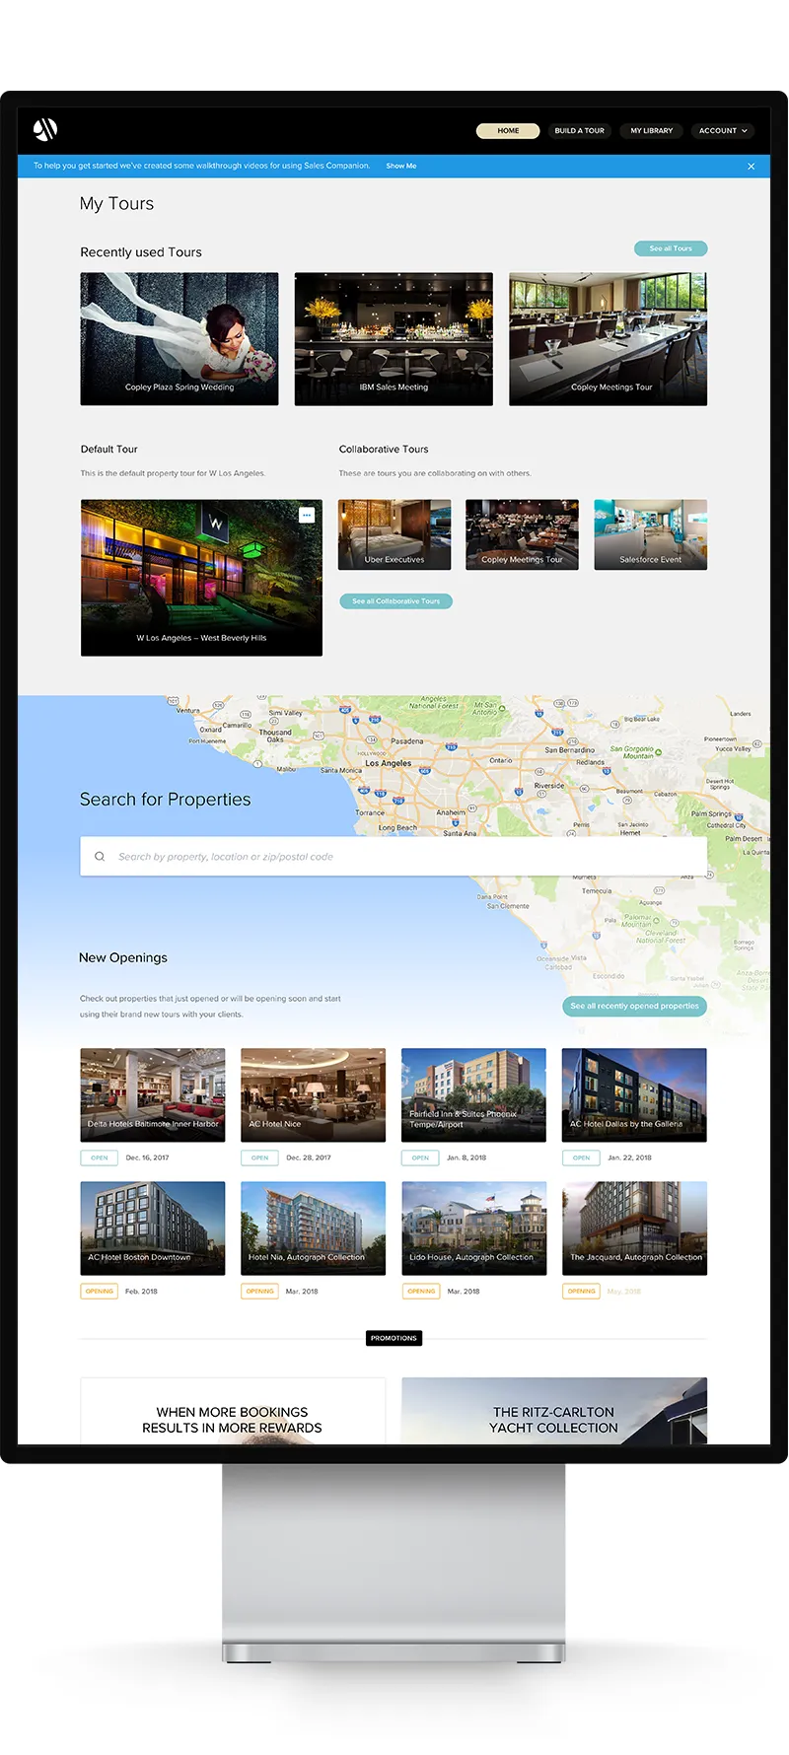Open the three-dot menu on W Los Angeles tour
The width and height of the screenshot is (789, 1755).
[307, 515]
